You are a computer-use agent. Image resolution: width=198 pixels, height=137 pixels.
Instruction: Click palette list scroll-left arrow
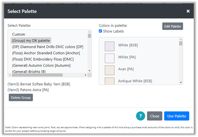click(10, 75)
